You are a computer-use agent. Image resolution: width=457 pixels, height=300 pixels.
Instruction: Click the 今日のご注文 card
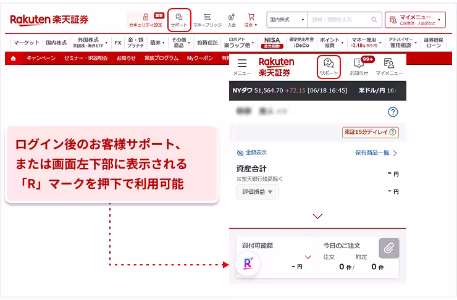358,257
